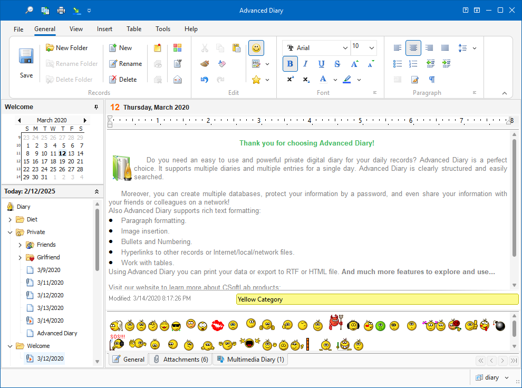Insert the red devil emoticon
Screen dimensions: 522x388
pyautogui.click(x=336, y=323)
